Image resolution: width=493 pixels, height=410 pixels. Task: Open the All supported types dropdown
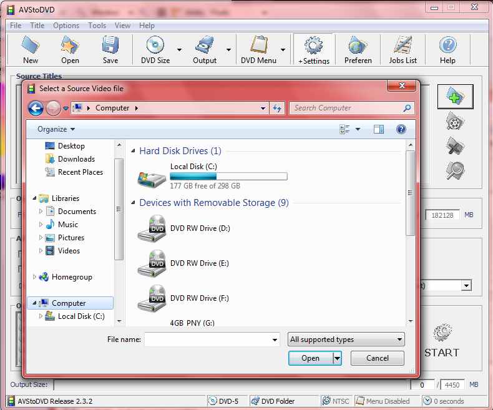click(x=346, y=339)
